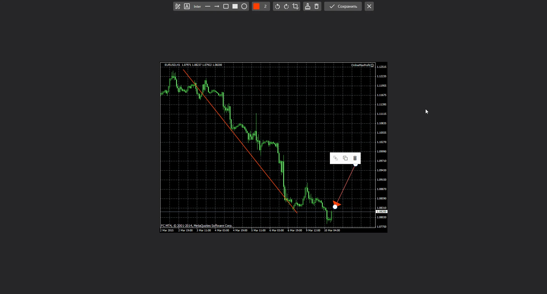The width and height of the screenshot is (547, 294).
Task: Click the 5 Mar 11:00 time label
Action: [258, 230]
